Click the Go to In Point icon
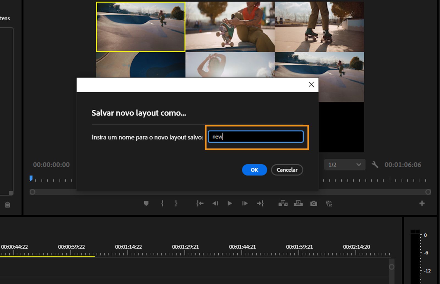The width and height of the screenshot is (440, 284). 200,203
